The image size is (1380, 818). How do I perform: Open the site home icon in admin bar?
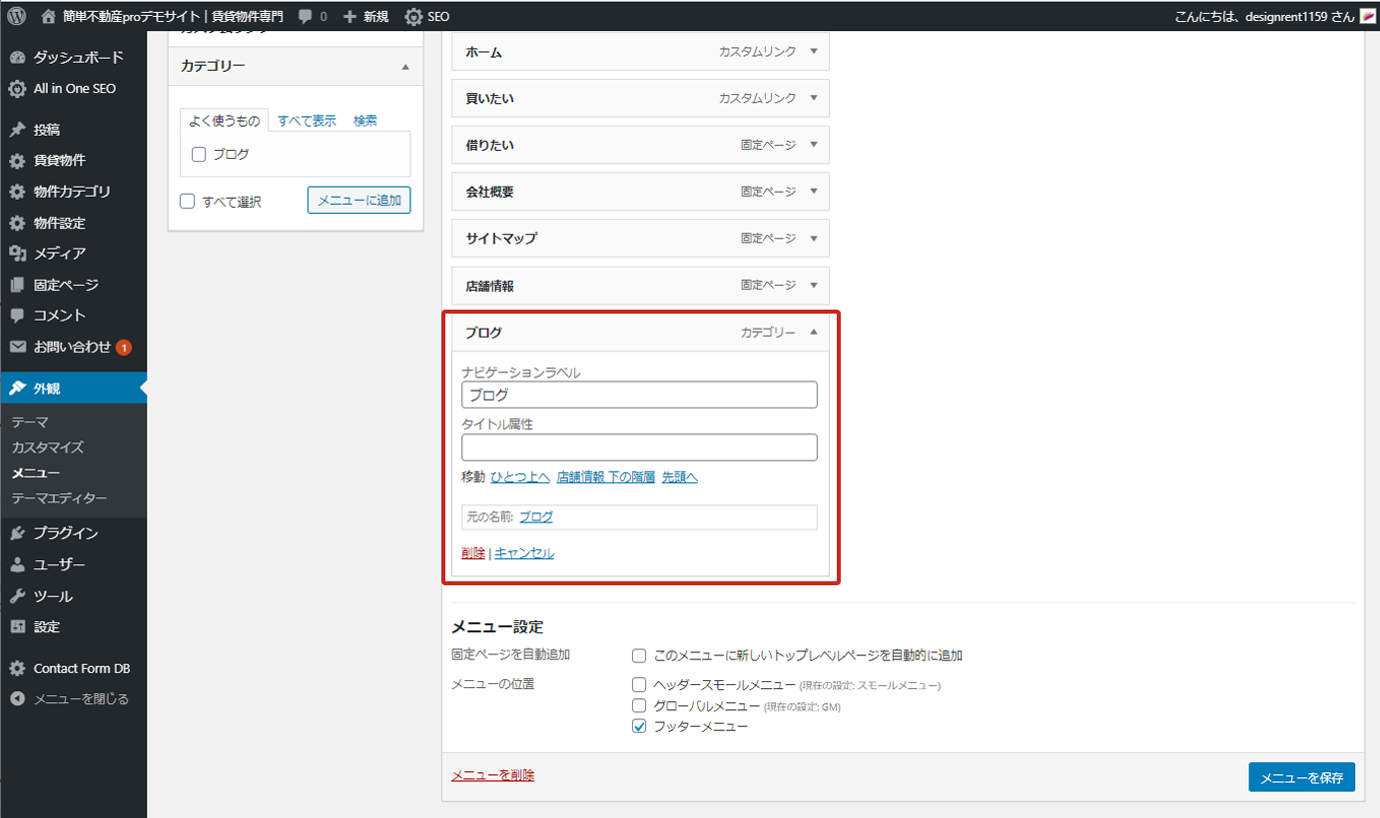coord(49,16)
